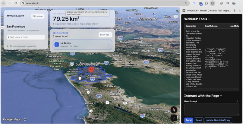Click the Daly City map label
243x124 pixels.
(88, 89)
